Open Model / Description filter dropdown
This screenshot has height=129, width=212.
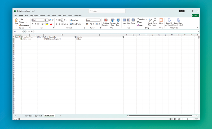pos(37,37)
